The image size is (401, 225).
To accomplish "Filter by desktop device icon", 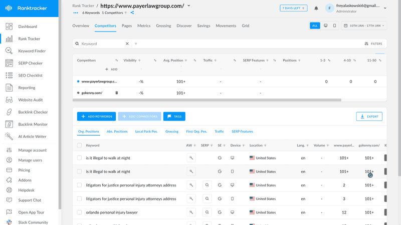I will pyautogui.click(x=325, y=26).
